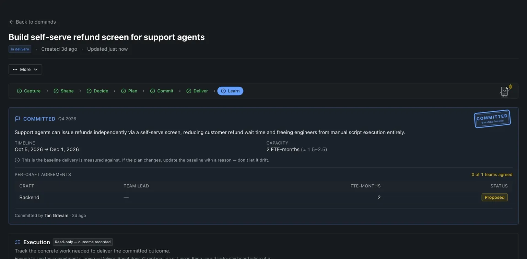Click the In delivery status badge

point(20,49)
